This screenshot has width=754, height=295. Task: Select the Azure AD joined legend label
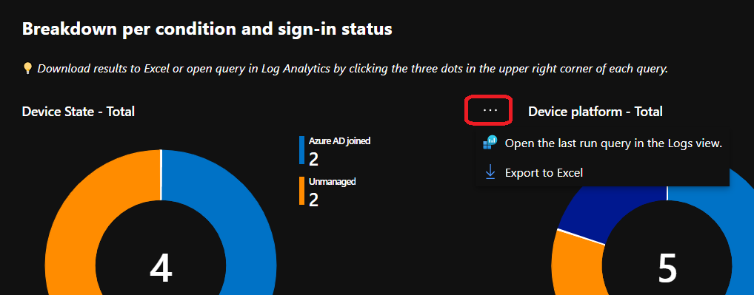pyautogui.click(x=339, y=141)
